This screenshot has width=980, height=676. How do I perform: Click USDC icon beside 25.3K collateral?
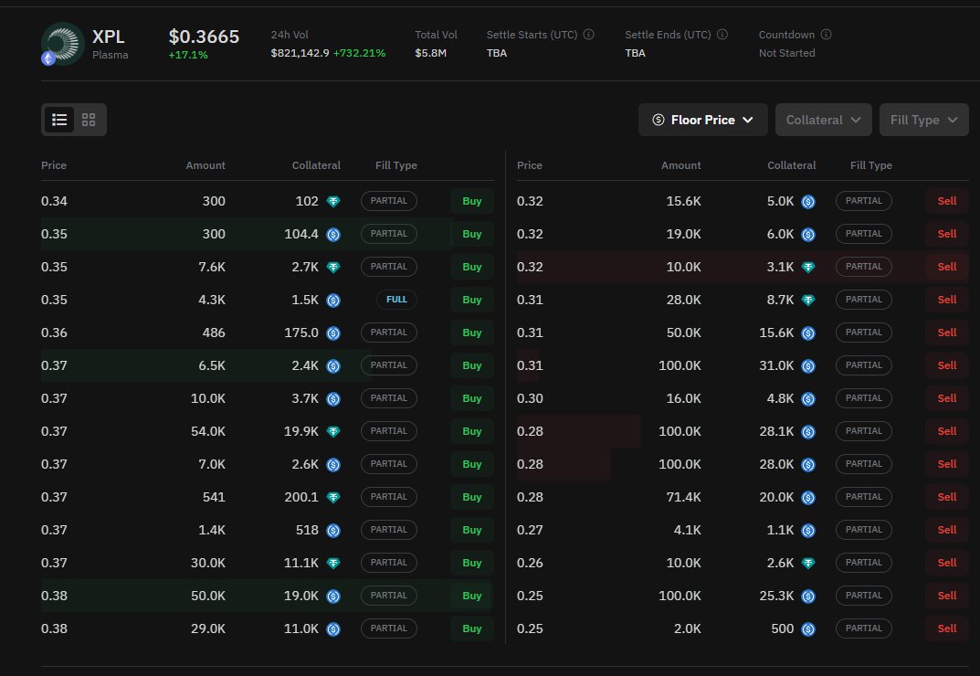tap(808, 596)
